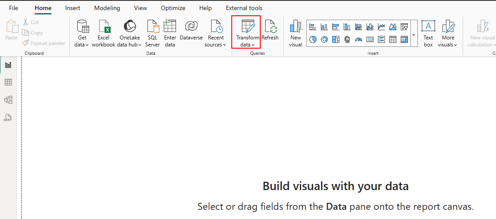Click the New visual button
The image size is (496, 219).
click(x=296, y=33)
